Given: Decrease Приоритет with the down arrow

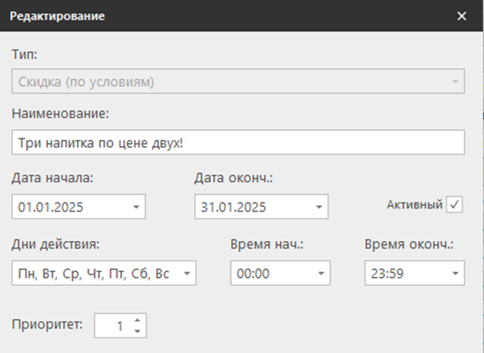Looking at the screenshot, I should [x=137, y=331].
